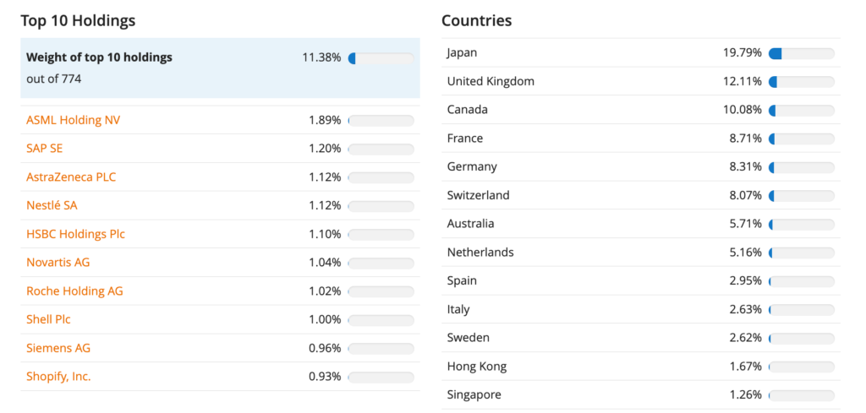This screenshot has height=413, width=866.
Task: Open HSBC Holdings Plc link
Action: [75, 234]
